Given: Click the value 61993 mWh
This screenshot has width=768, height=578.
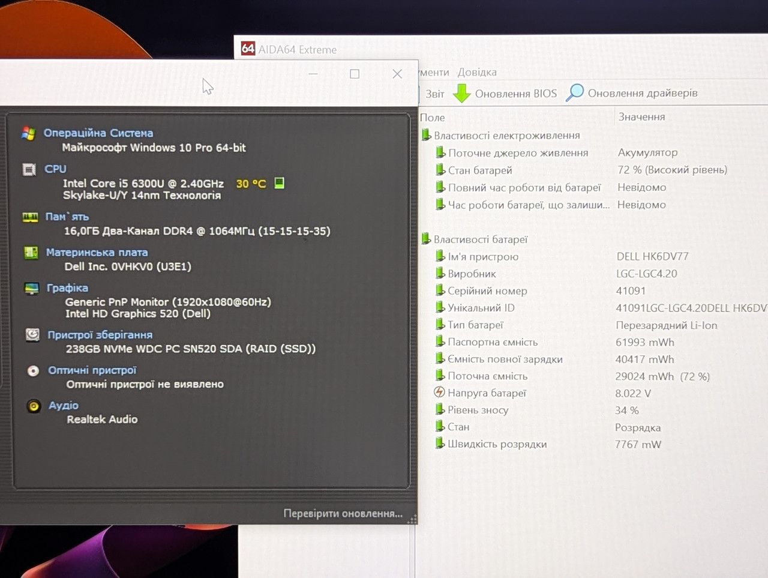Looking at the screenshot, I should [645, 342].
